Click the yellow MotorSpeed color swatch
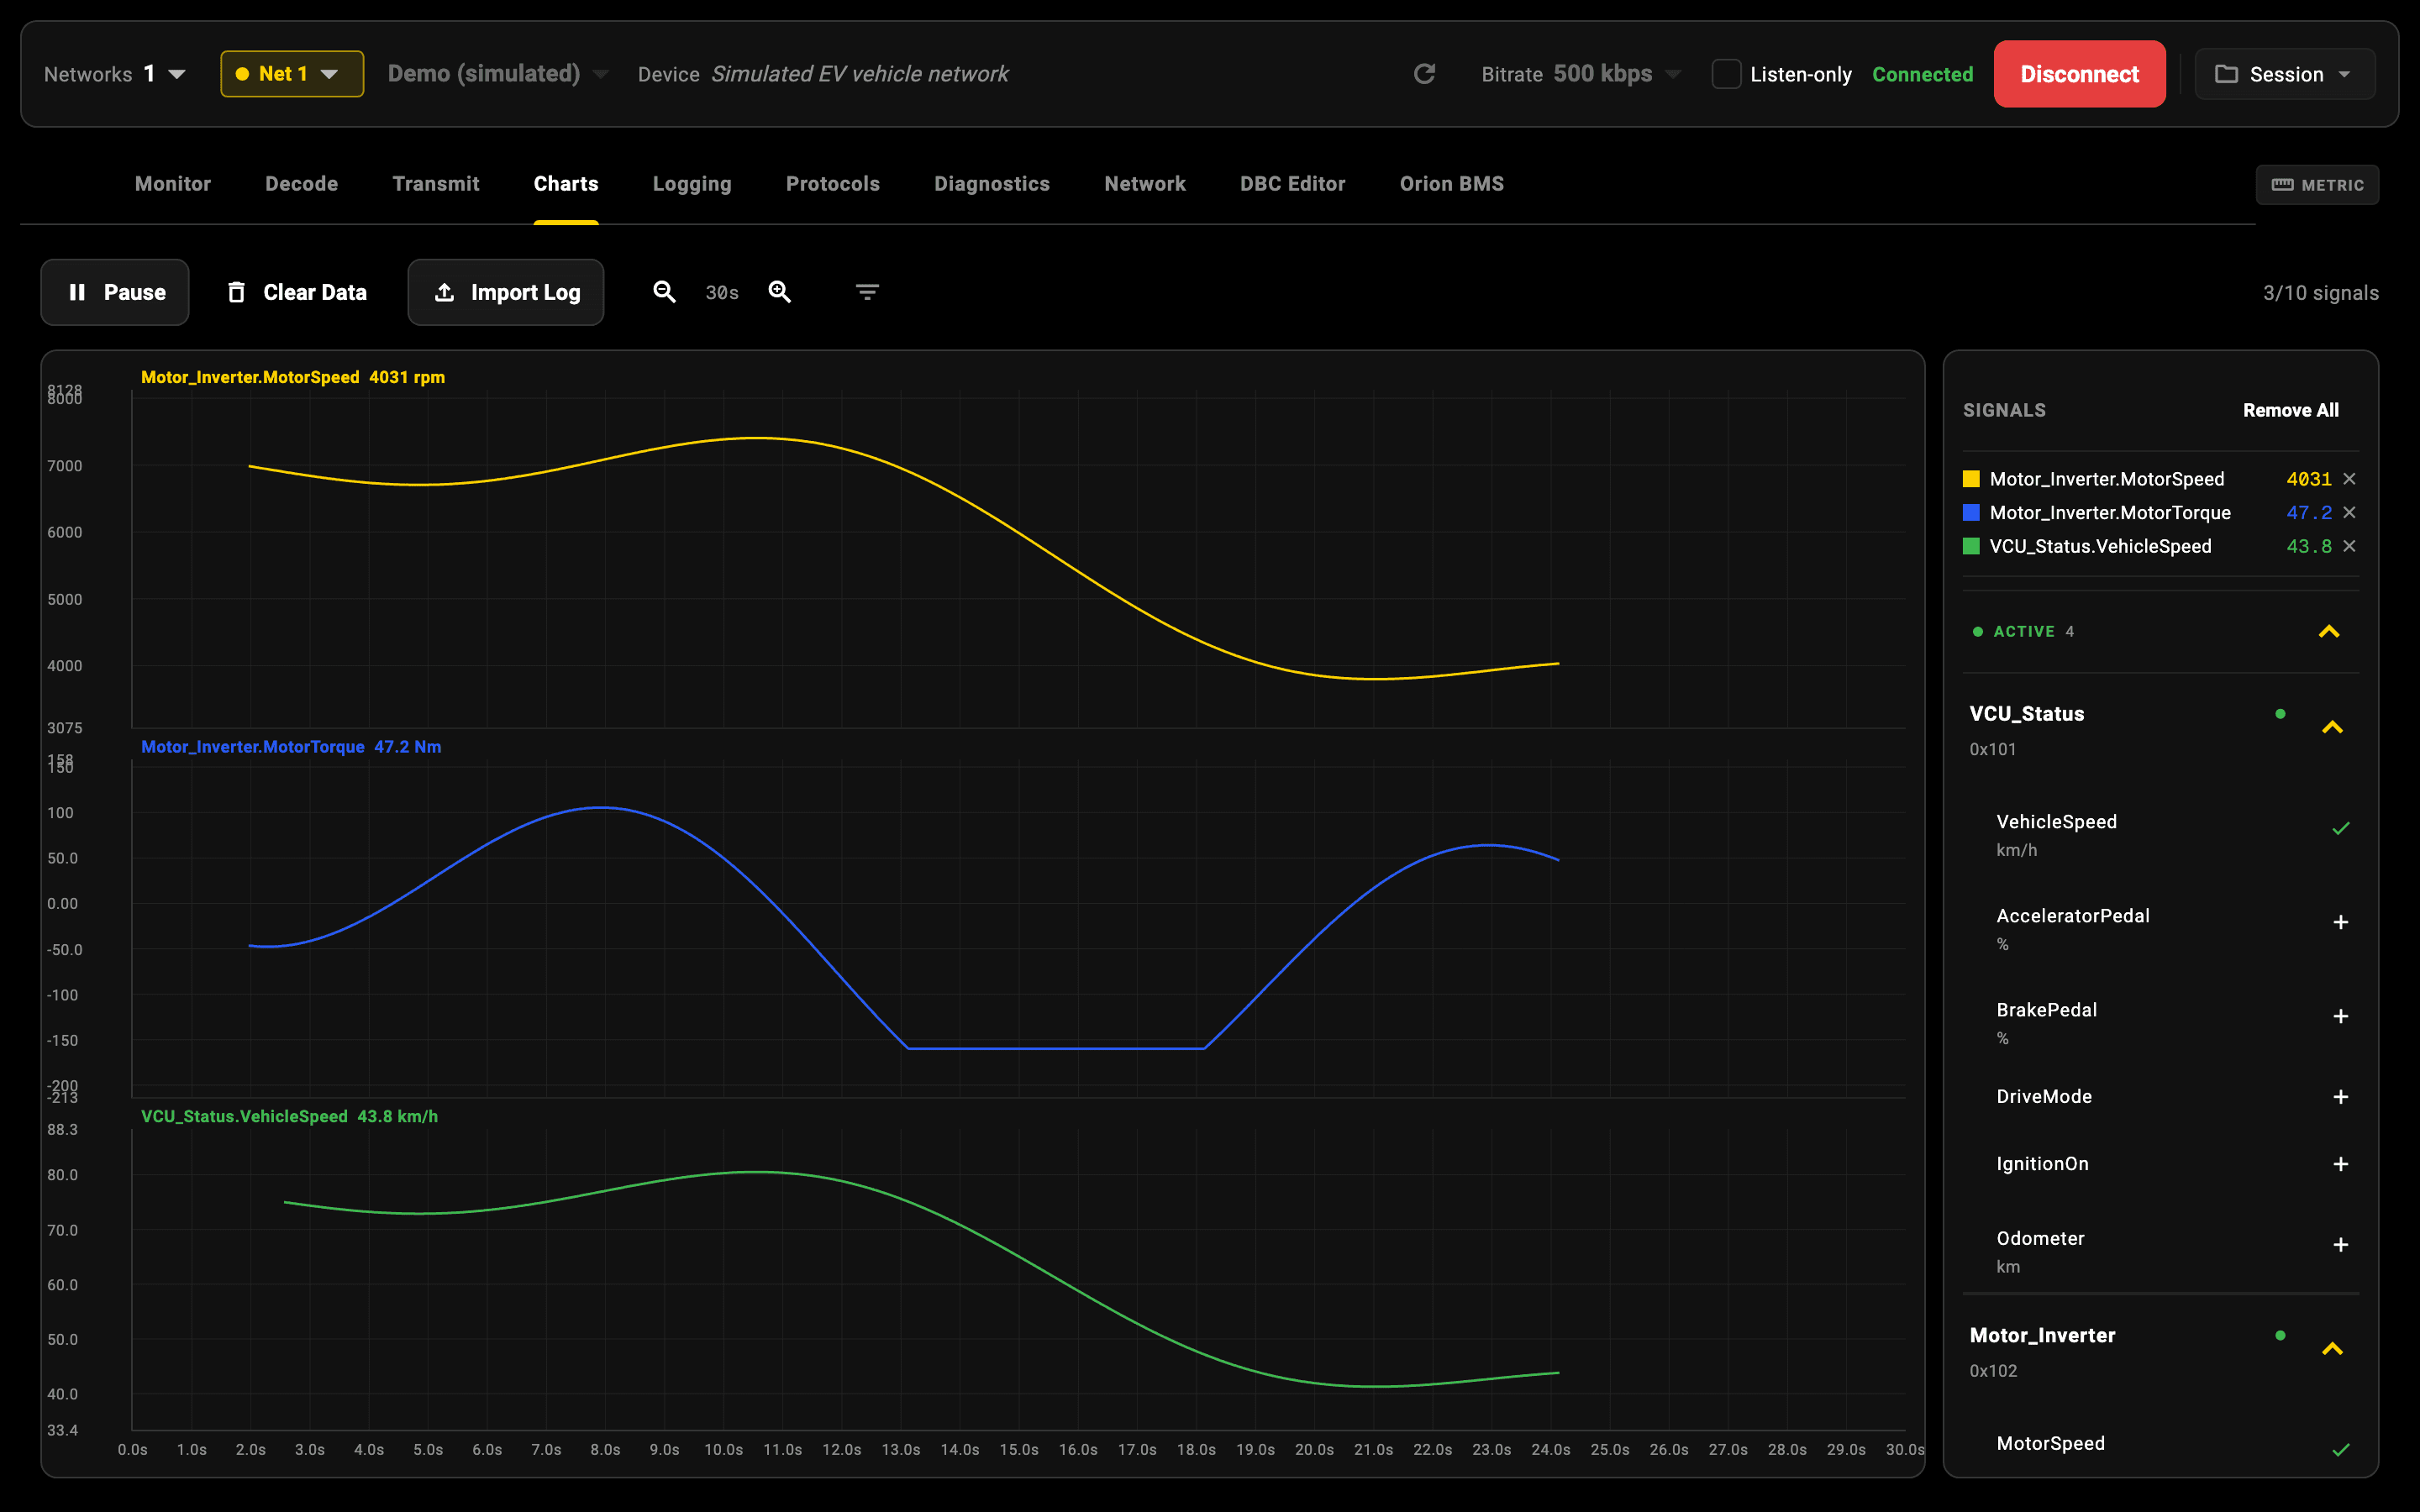Viewport: 2420px width, 1512px height. [x=1972, y=479]
